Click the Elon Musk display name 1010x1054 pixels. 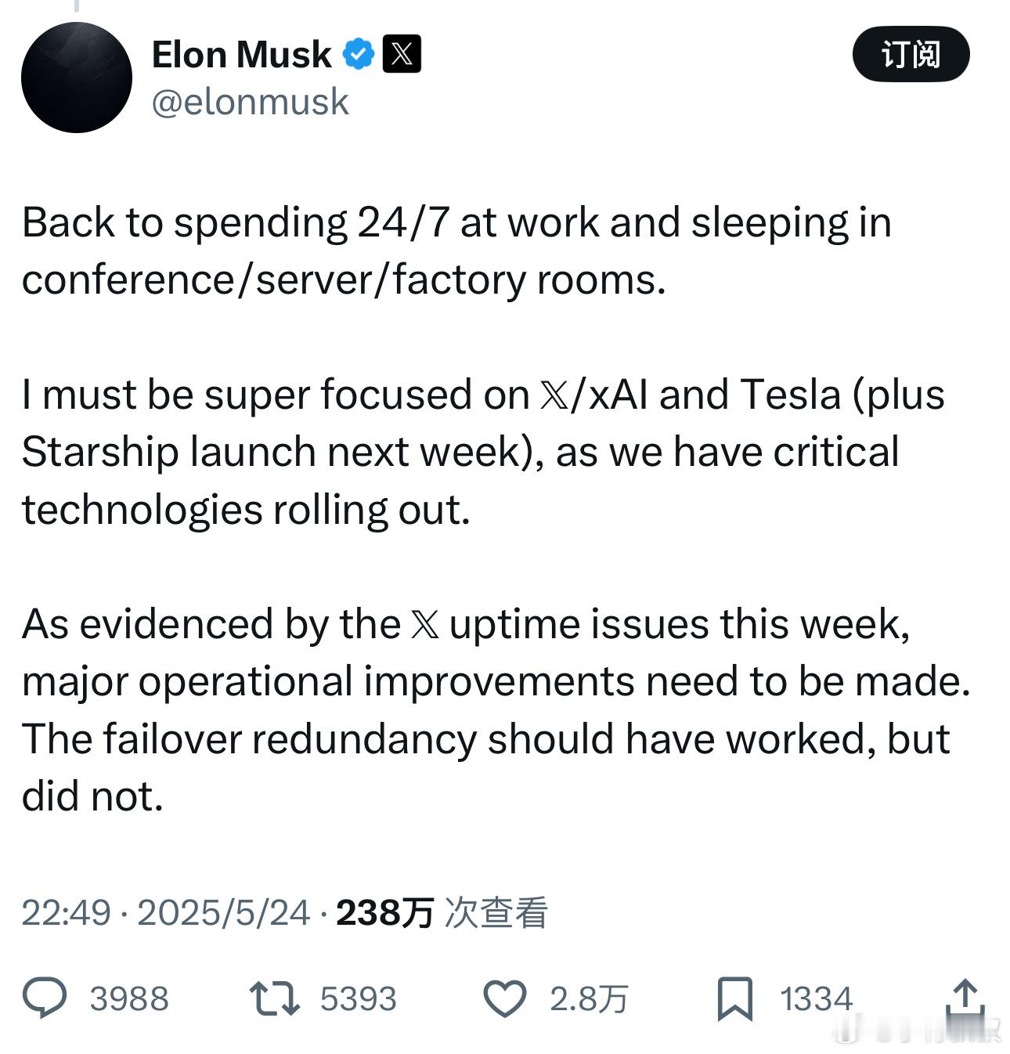coord(241,55)
